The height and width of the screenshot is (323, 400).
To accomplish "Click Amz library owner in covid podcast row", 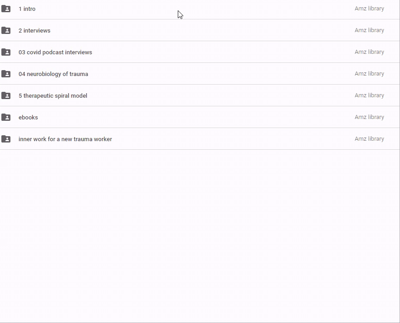I will click(x=369, y=52).
